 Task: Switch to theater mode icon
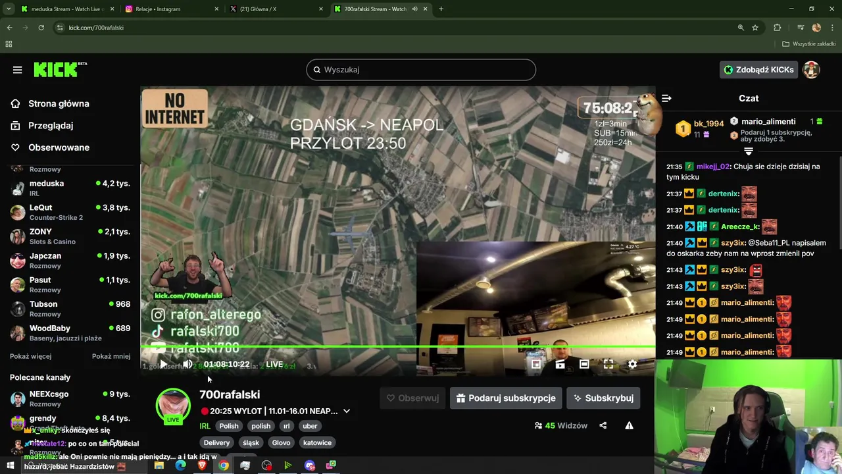point(584,364)
